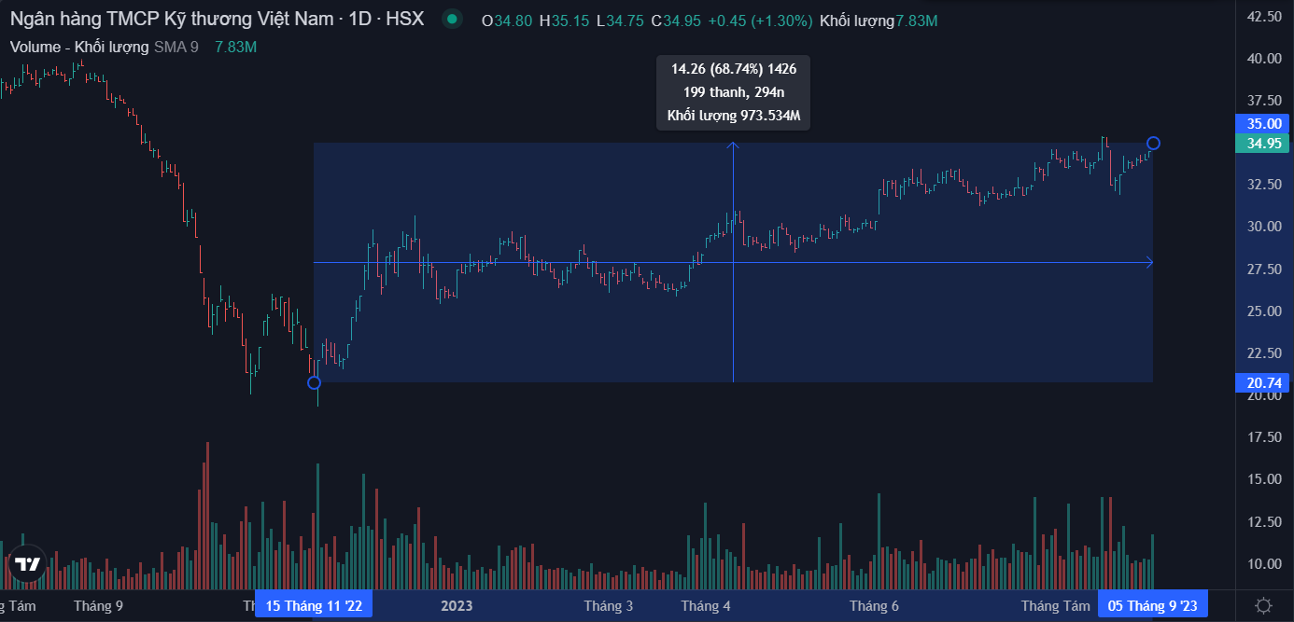Click the 7.83M volume value in legend
Viewport: 1294px width, 622px height.
coord(235,47)
